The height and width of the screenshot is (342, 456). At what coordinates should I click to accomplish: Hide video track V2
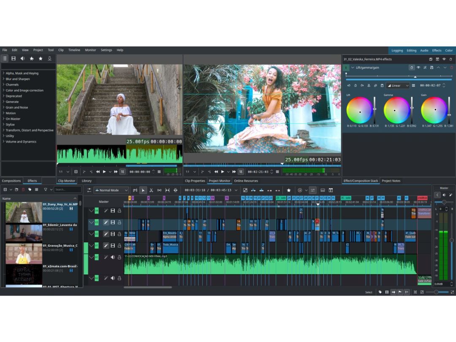[x=113, y=234]
